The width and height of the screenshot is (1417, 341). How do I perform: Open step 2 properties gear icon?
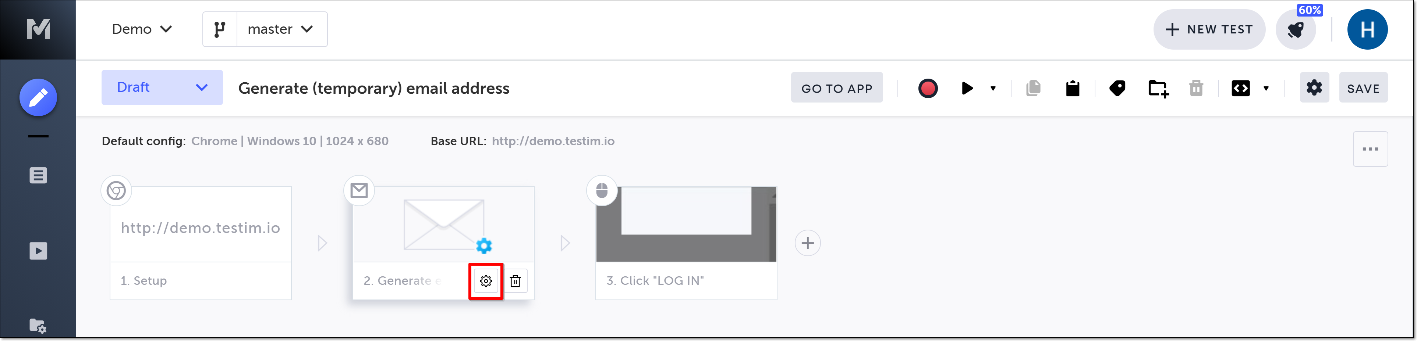click(486, 281)
